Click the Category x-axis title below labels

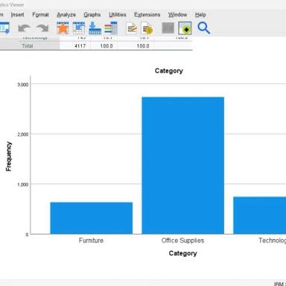click(183, 253)
